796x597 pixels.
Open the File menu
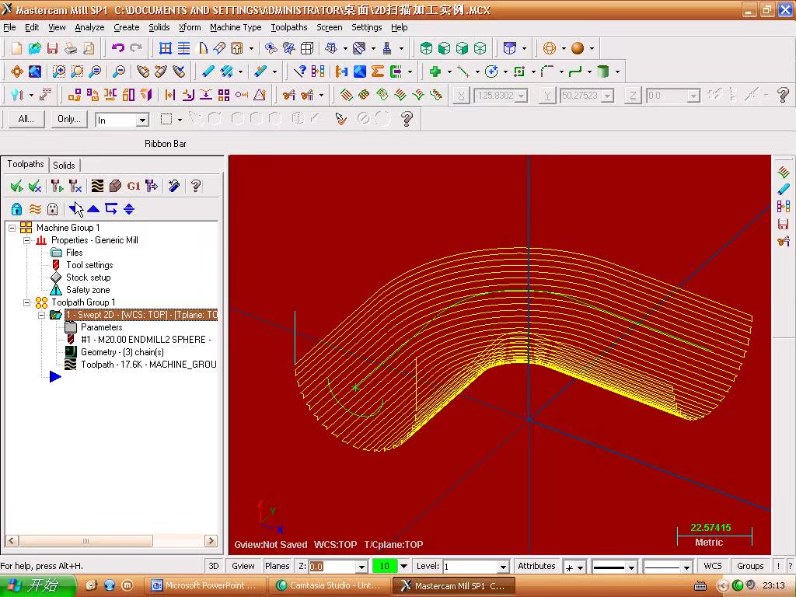(9, 27)
